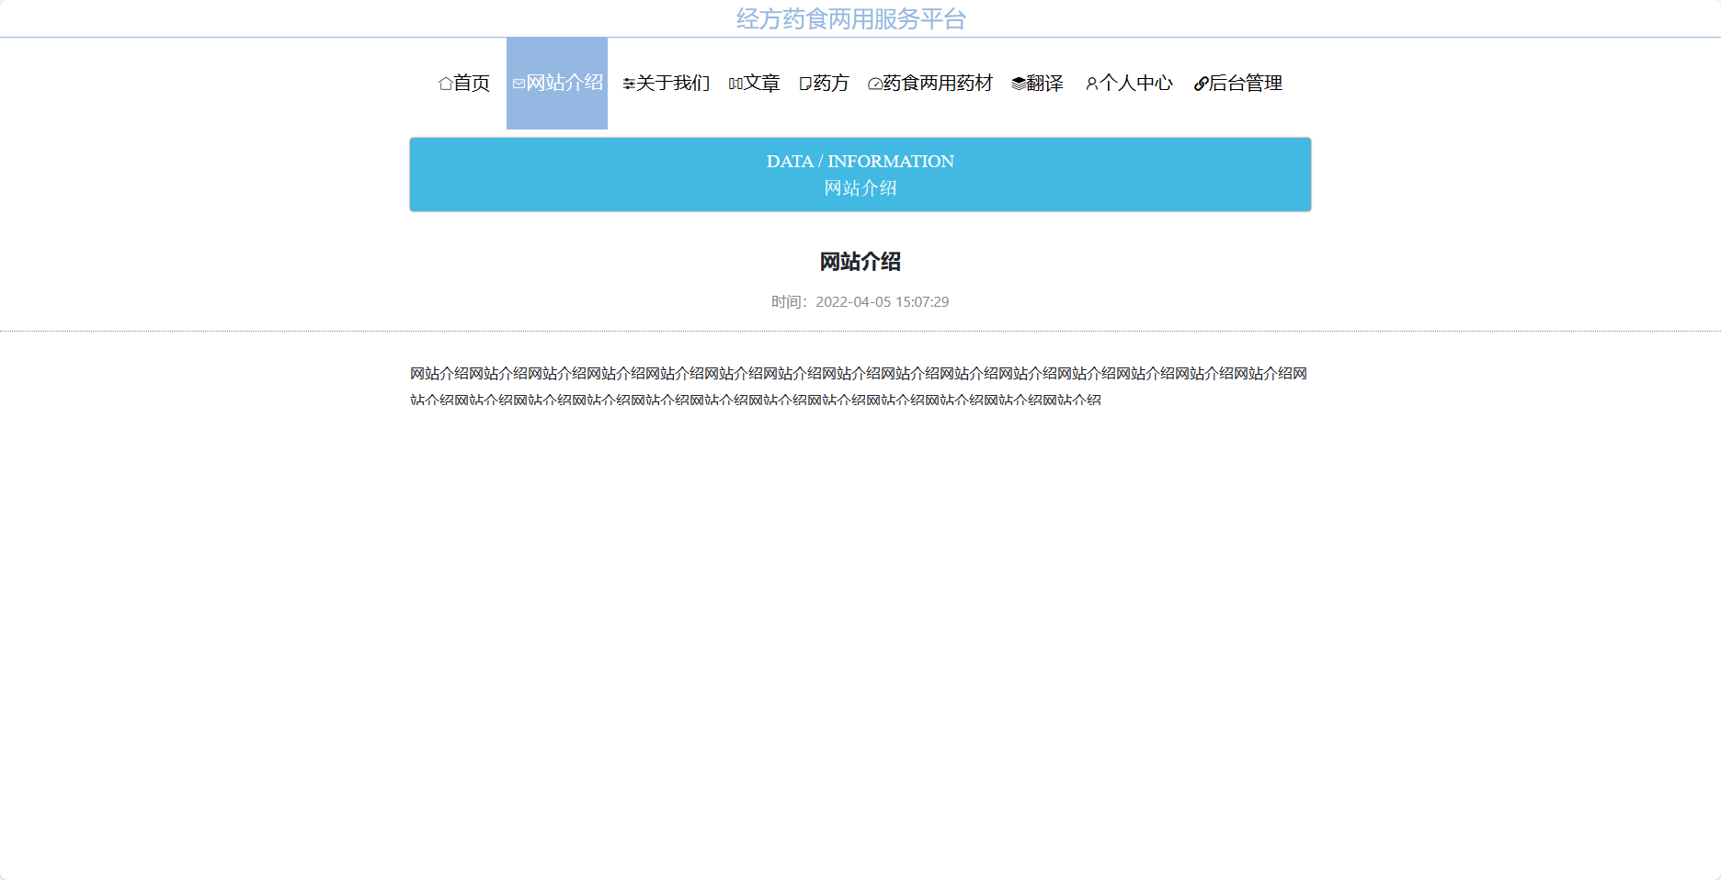Click the envelope icon beside 网站介绍

coord(519,84)
